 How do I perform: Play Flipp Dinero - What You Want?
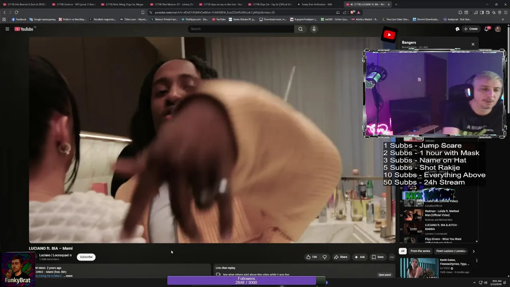point(438,240)
